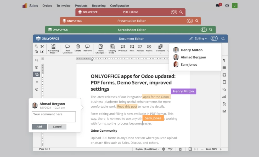
Task: Open the activities clock icon
Action: tap(227, 5)
